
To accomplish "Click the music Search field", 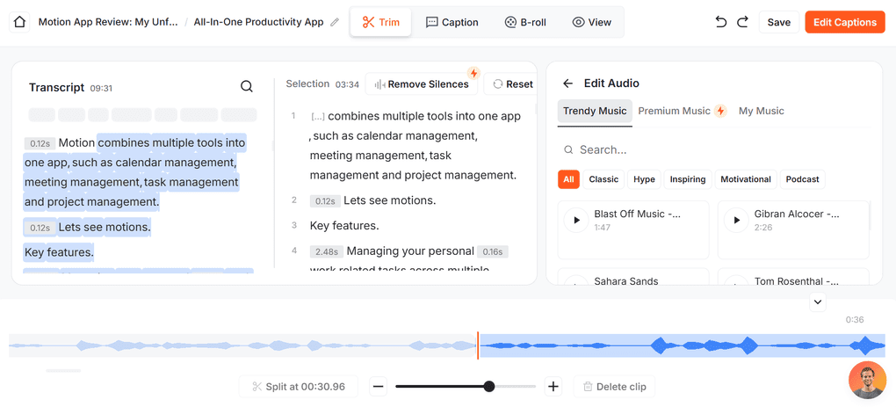I will [713, 149].
